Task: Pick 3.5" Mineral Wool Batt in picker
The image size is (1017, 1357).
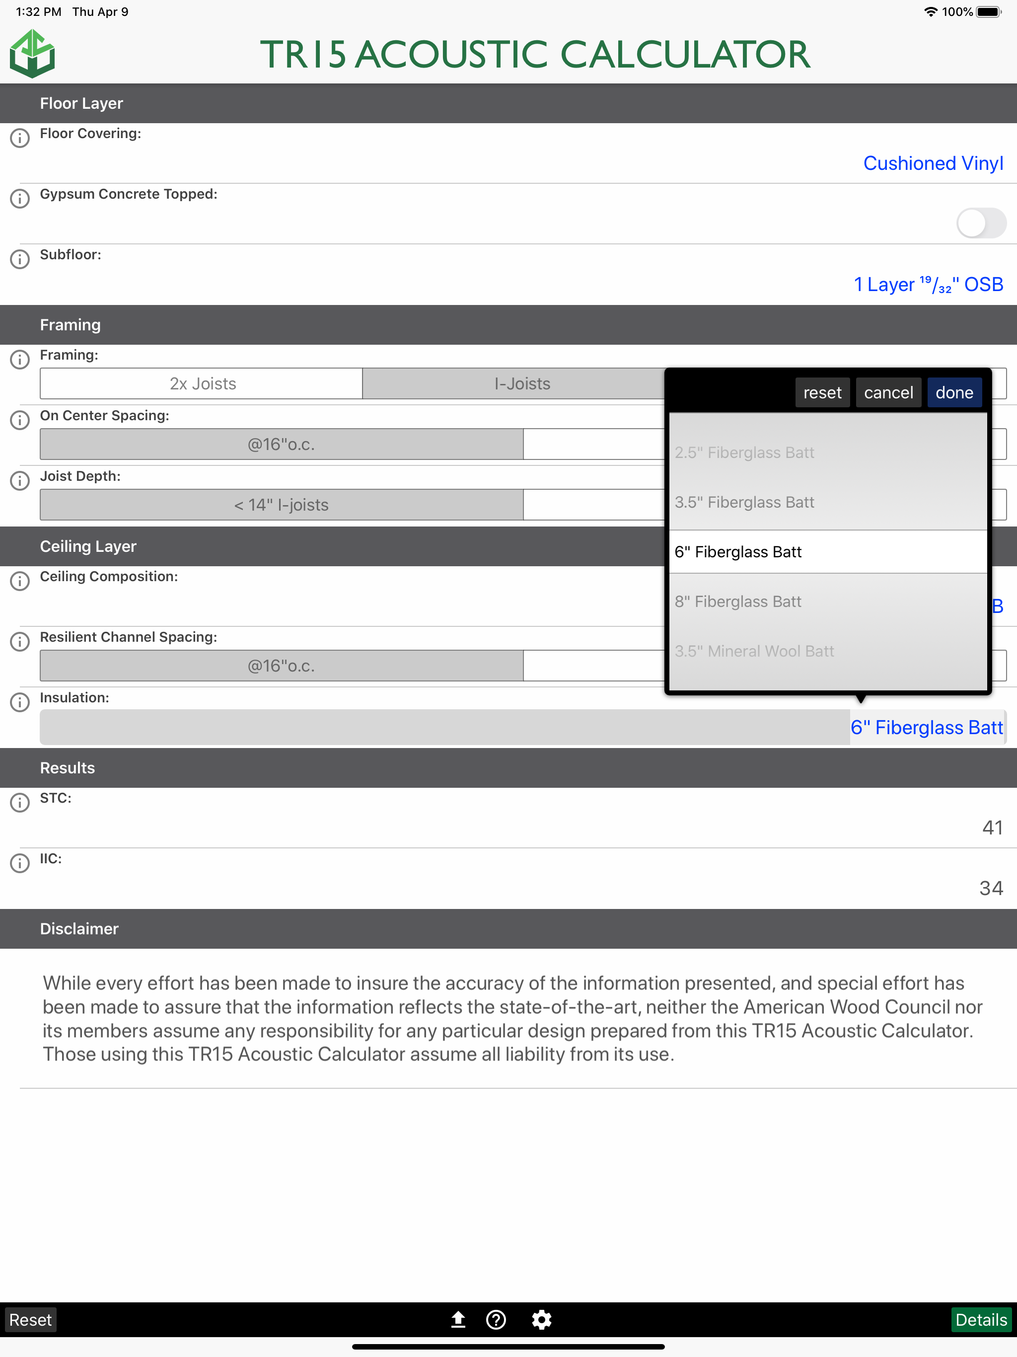Action: (827, 652)
